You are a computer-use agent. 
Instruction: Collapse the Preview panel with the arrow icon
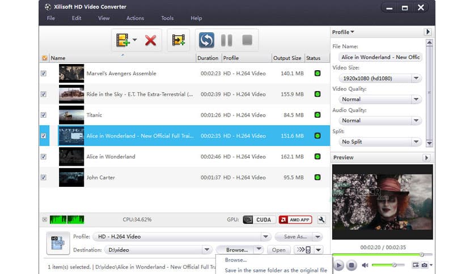(426, 157)
